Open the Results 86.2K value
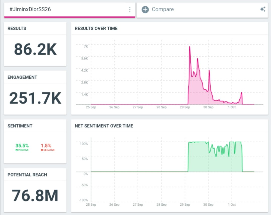271x215 pixels. point(35,49)
